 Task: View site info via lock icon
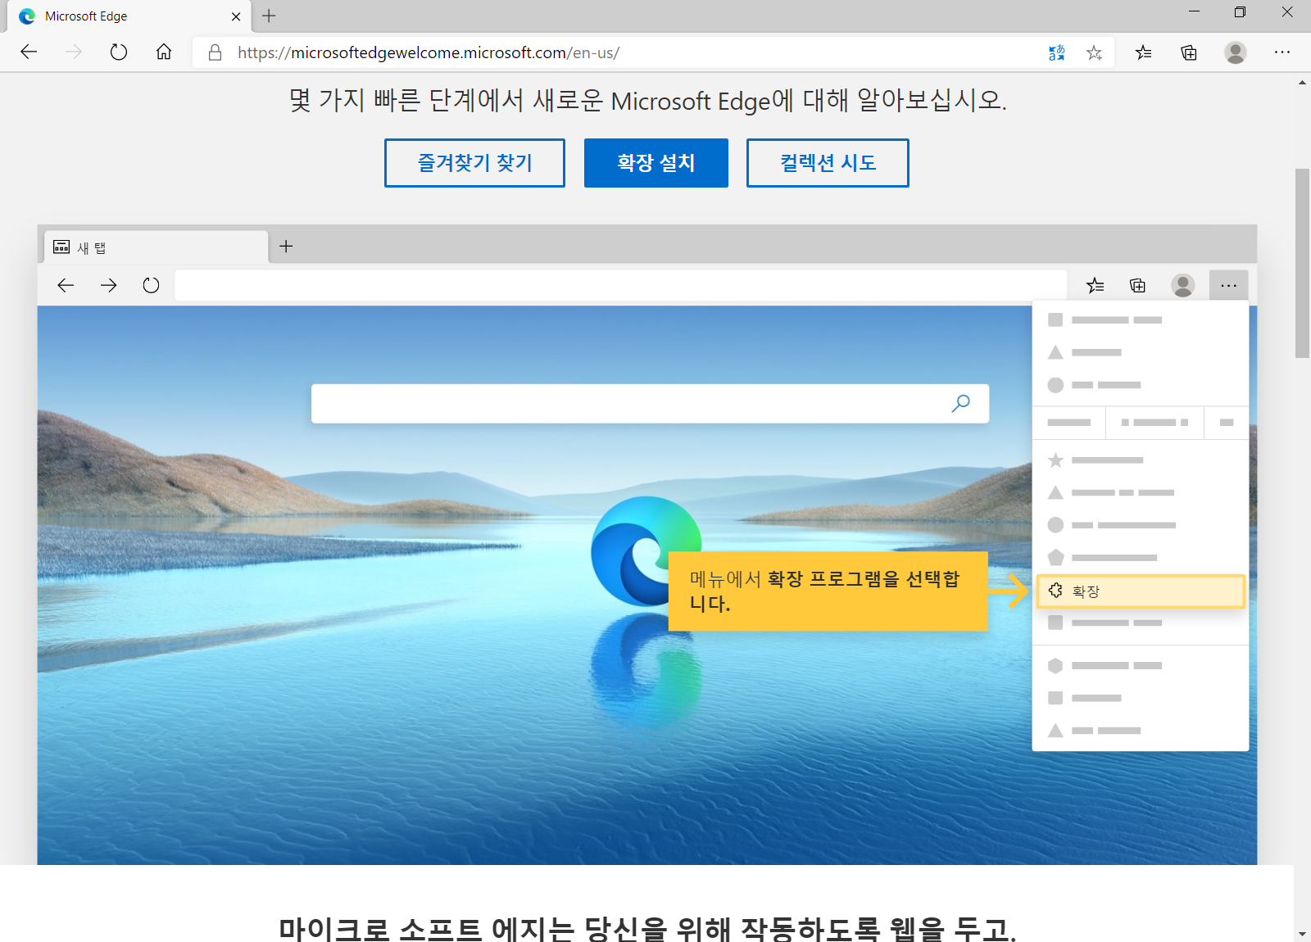[x=215, y=52]
